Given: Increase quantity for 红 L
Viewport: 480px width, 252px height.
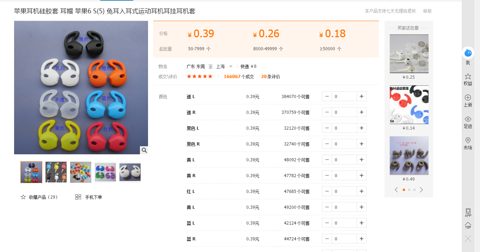Looking at the screenshot, I should (x=362, y=191).
